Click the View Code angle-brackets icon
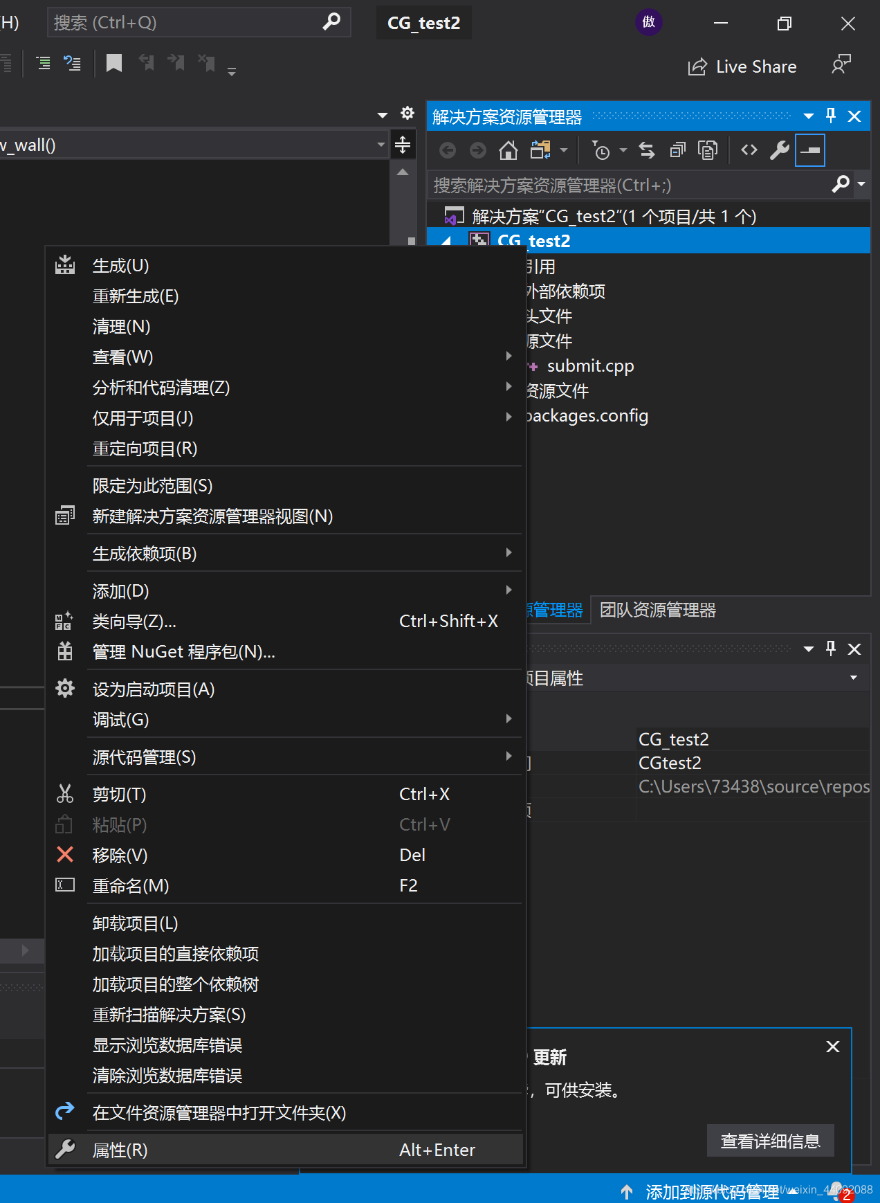Image resolution: width=880 pixels, height=1203 pixels. (749, 150)
